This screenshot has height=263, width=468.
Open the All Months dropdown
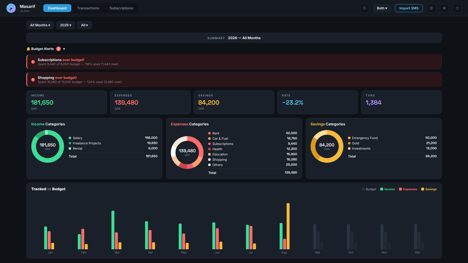[40, 25]
